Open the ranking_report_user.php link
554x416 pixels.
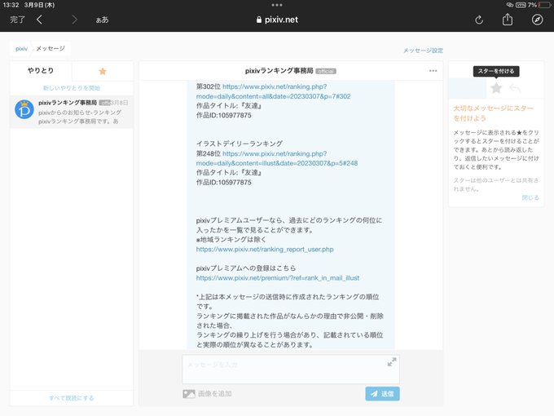(x=265, y=250)
